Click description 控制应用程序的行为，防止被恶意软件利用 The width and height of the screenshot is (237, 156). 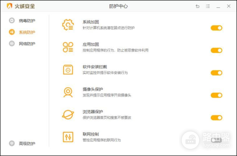click(115, 50)
